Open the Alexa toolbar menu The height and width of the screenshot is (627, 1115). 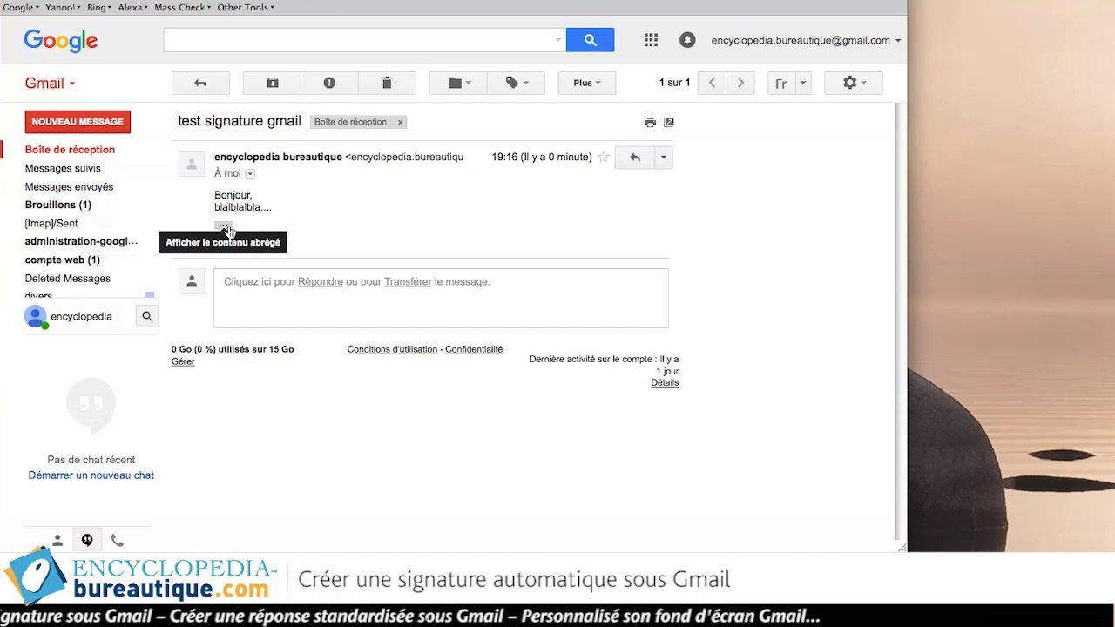132,7
